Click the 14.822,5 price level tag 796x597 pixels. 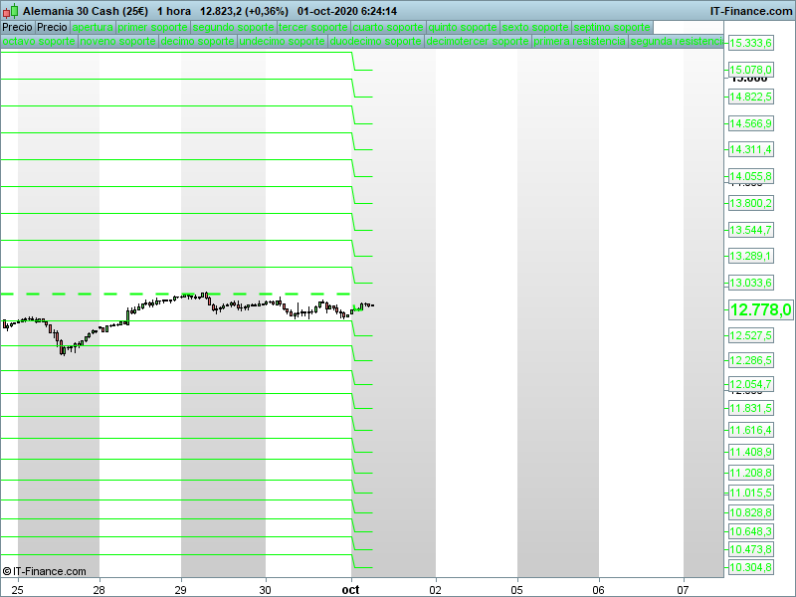click(x=751, y=97)
